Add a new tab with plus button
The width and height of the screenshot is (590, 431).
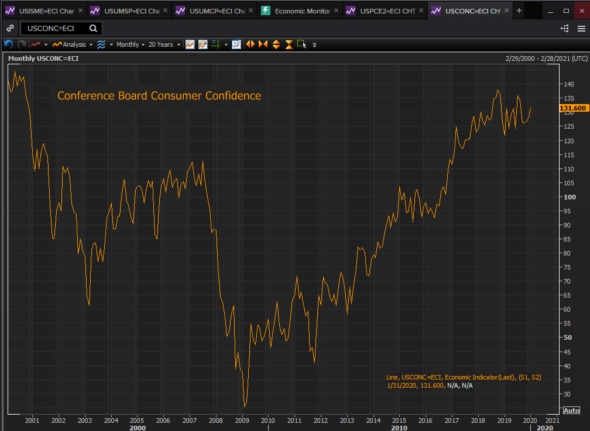[x=519, y=11]
